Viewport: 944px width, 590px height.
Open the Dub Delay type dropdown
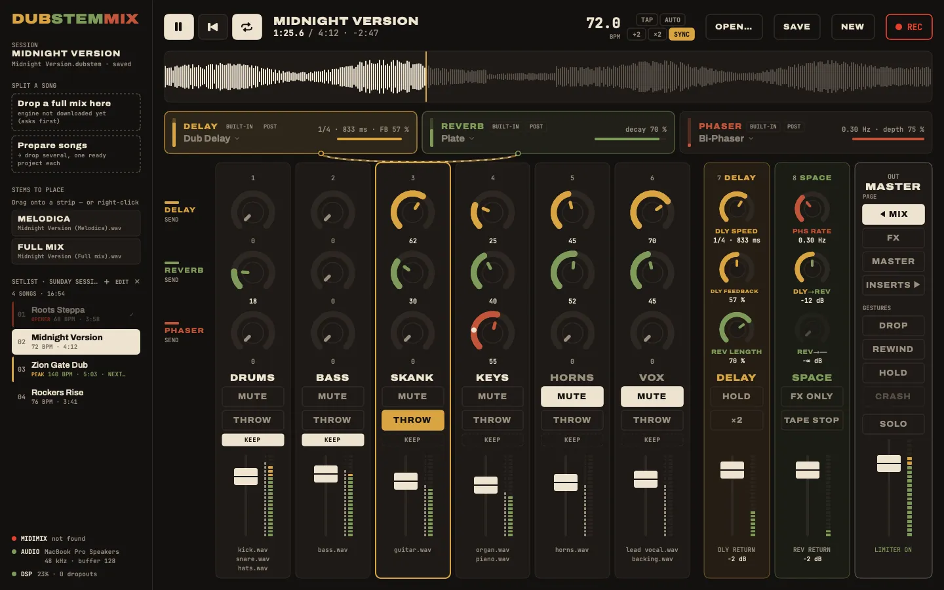(212, 138)
